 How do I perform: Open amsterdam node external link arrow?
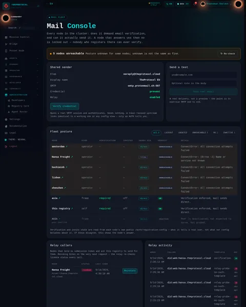click(x=67, y=147)
